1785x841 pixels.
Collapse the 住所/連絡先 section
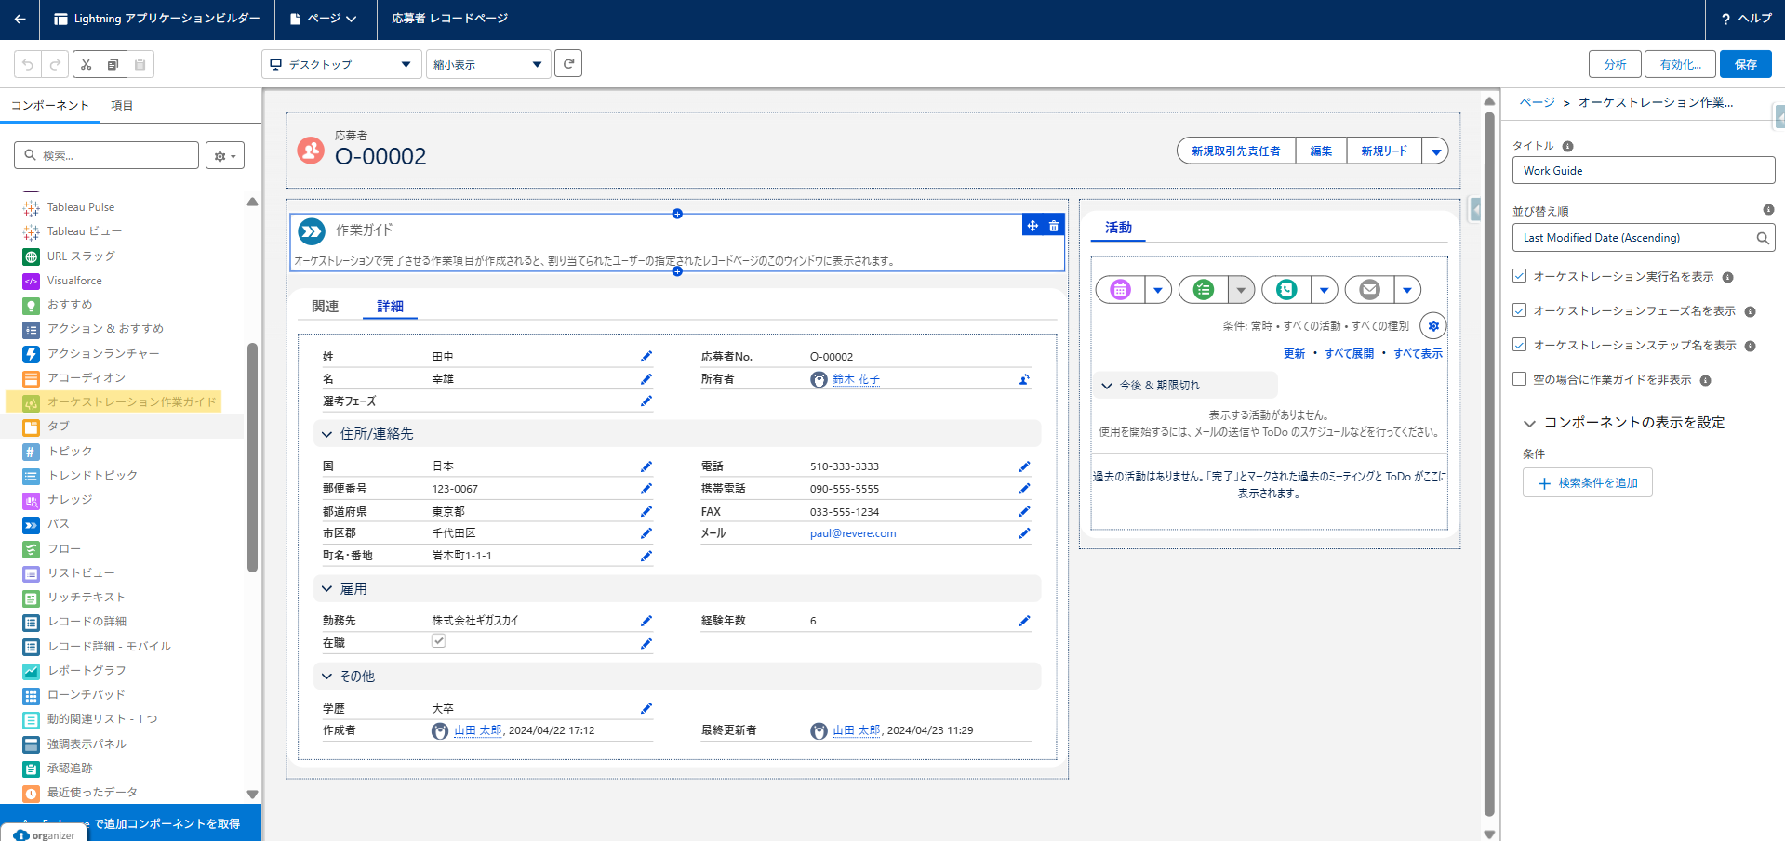[x=327, y=434]
